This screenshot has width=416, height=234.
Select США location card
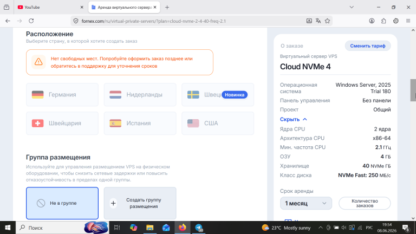(218, 123)
